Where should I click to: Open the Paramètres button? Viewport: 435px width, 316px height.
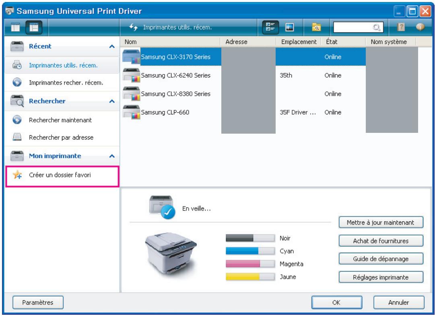(38, 302)
